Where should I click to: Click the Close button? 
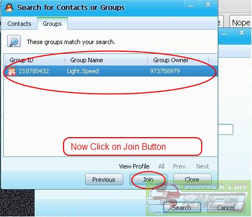pyautogui.click(x=192, y=180)
